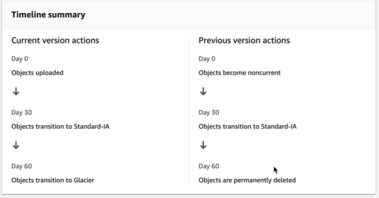
Task: Click Day 0 under Previous version actions
Action: tap(207, 59)
